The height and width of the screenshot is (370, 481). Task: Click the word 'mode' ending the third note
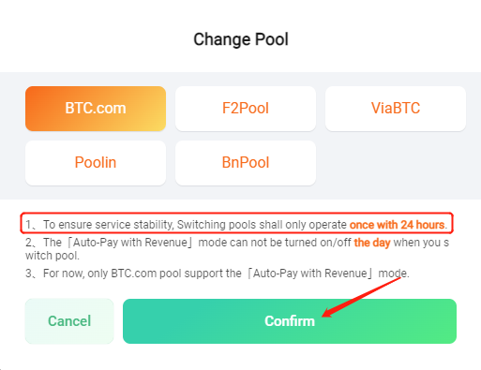[x=392, y=274]
